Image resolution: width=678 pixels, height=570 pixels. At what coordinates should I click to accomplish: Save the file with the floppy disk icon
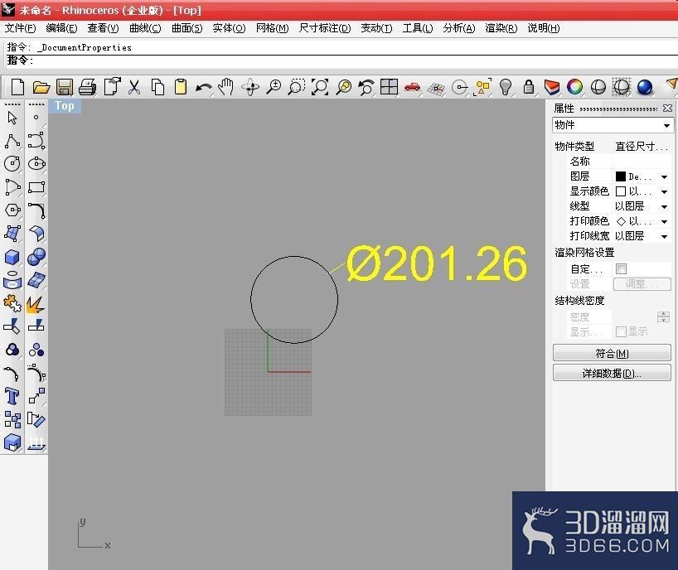coord(65,87)
